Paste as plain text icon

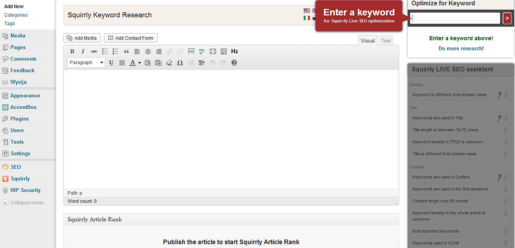(x=148, y=63)
